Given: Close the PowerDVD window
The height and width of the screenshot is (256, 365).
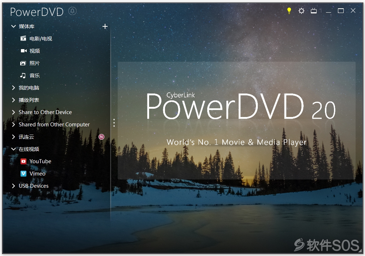Looking at the screenshot, I should click(353, 10).
